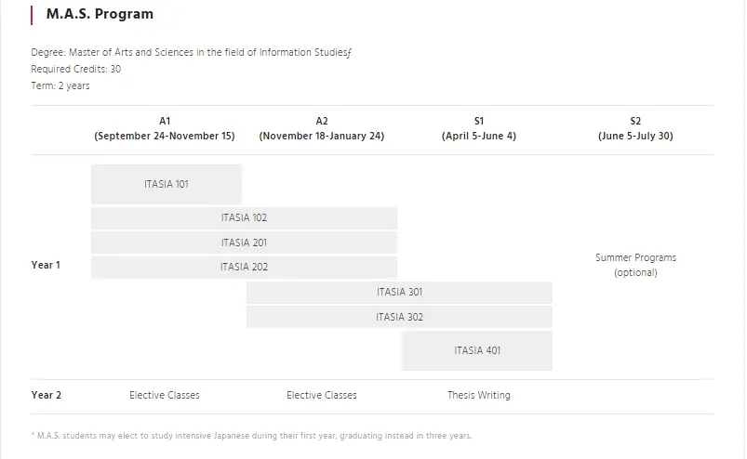Click the Required Credits: 30 line
Image resolution: width=747 pixels, height=459 pixels.
coord(76,69)
